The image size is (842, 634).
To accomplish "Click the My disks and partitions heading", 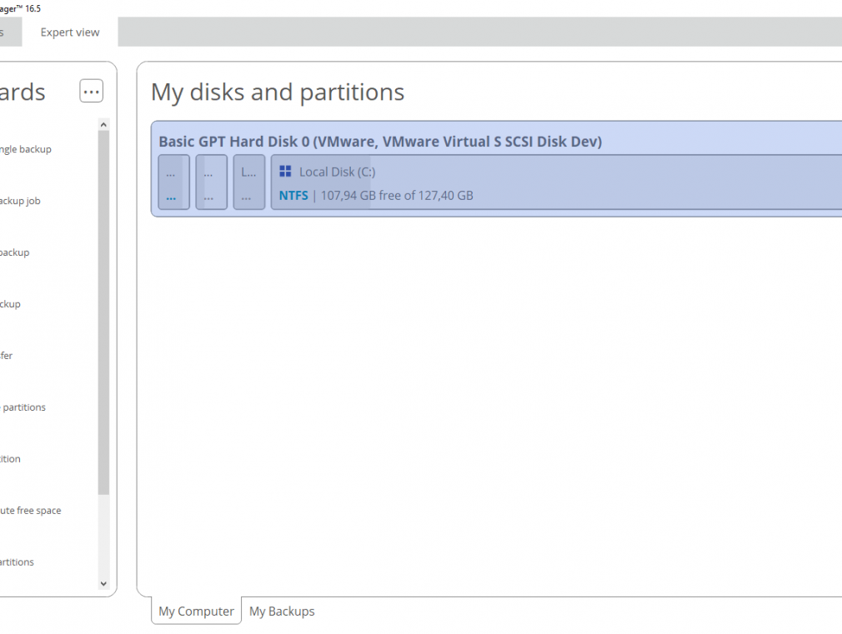I will (278, 92).
